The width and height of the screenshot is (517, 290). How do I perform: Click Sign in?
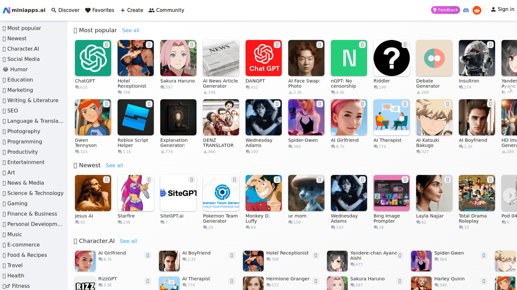click(x=502, y=9)
